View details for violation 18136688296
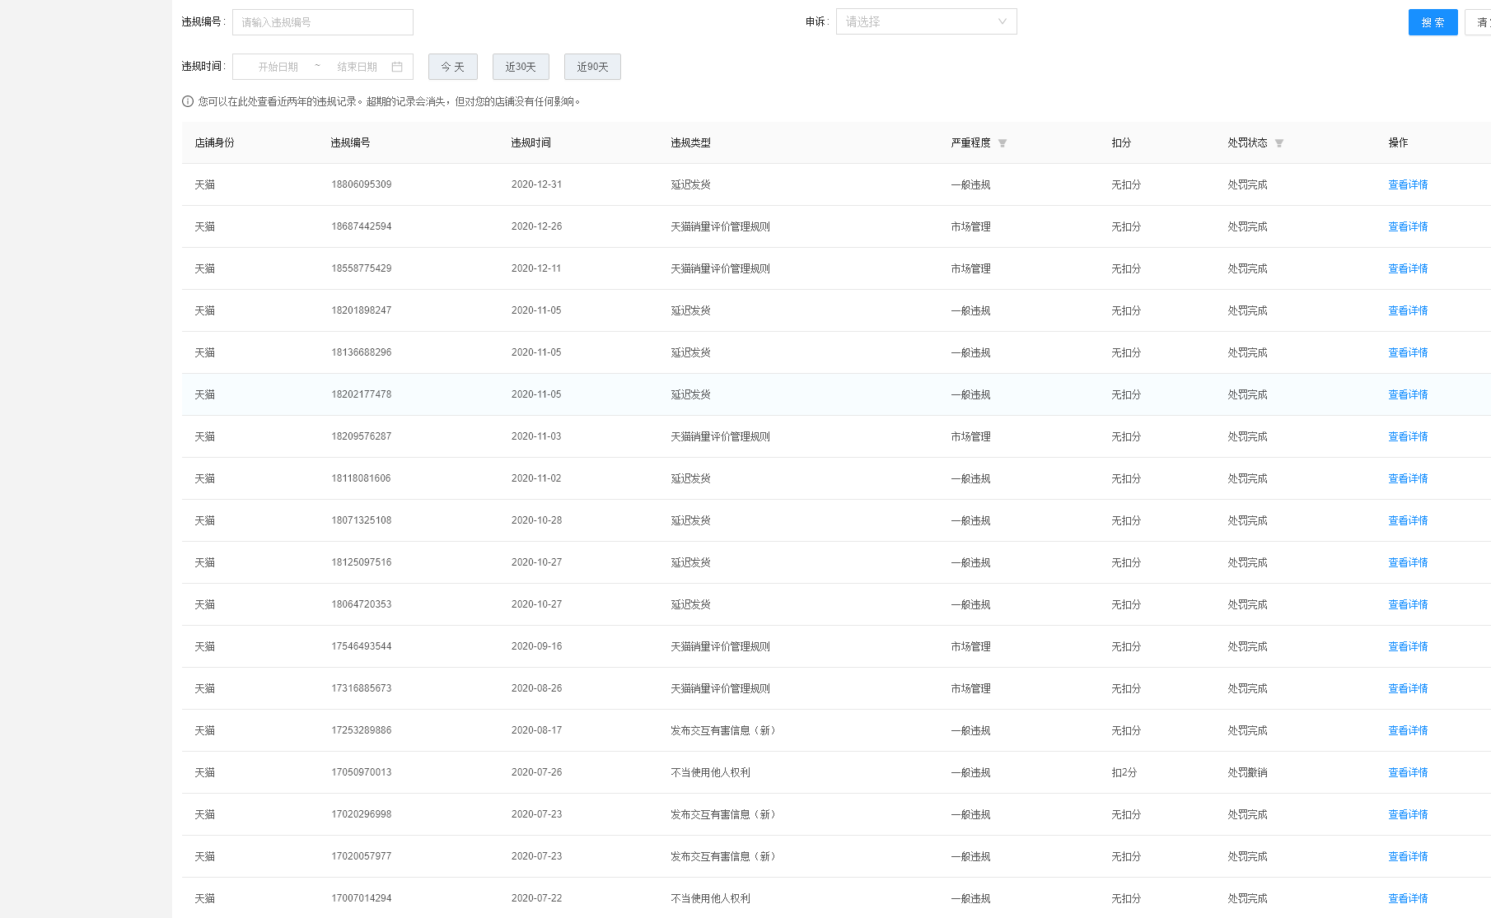 click(1408, 352)
